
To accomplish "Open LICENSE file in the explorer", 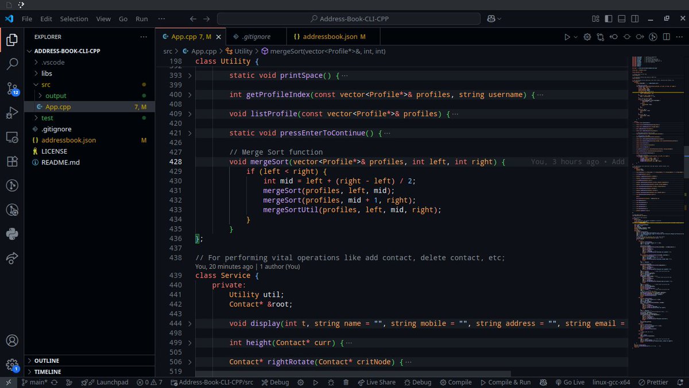I will coord(54,151).
